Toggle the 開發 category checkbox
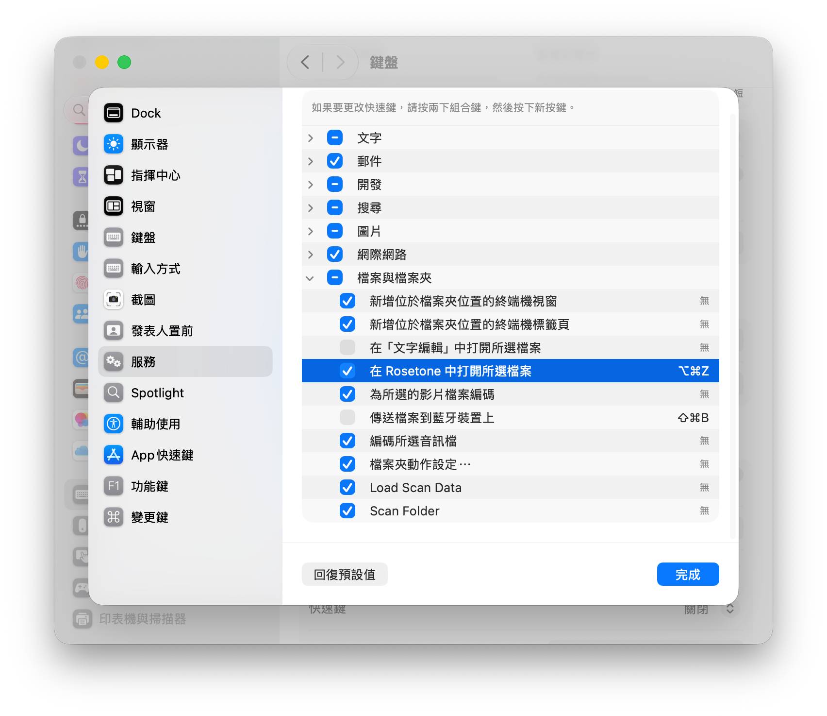Screen dimensions: 827x716 pos(335,184)
